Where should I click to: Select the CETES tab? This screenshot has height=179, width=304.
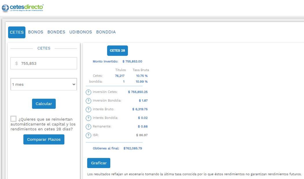[17, 32]
